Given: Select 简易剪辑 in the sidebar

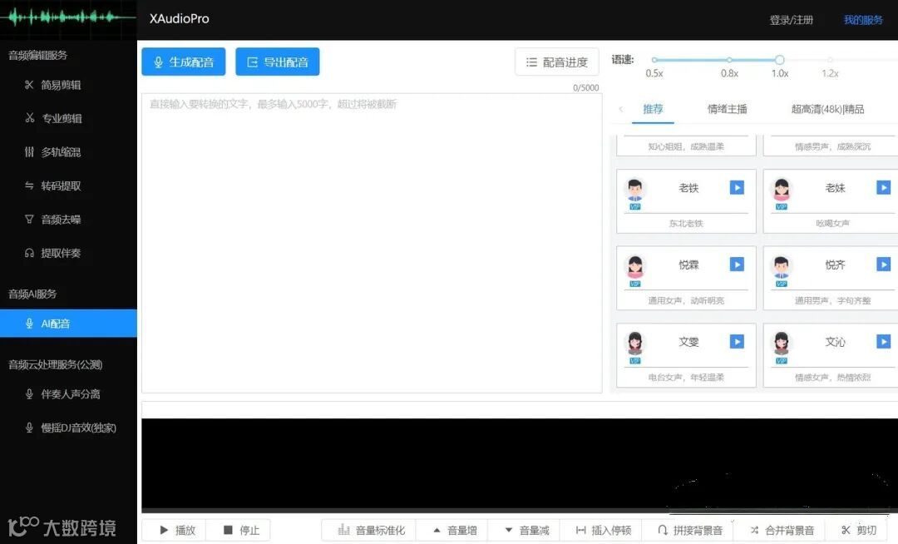Looking at the screenshot, I should pyautogui.click(x=68, y=85).
